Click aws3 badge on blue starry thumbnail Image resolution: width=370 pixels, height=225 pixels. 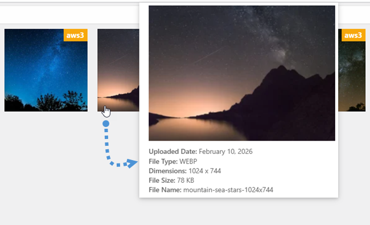(x=76, y=35)
